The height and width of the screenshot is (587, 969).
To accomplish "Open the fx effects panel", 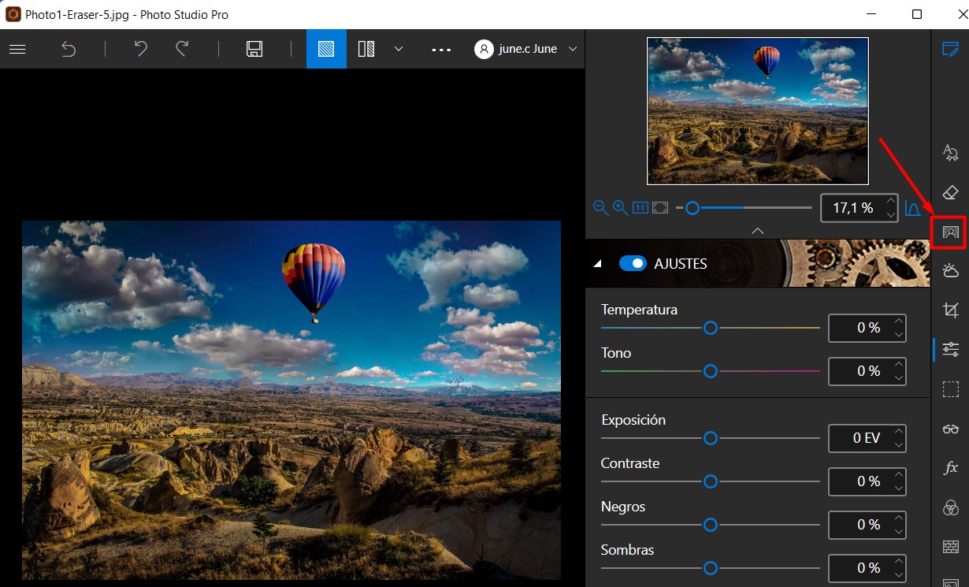I will pyautogui.click(x=950, y=468).
